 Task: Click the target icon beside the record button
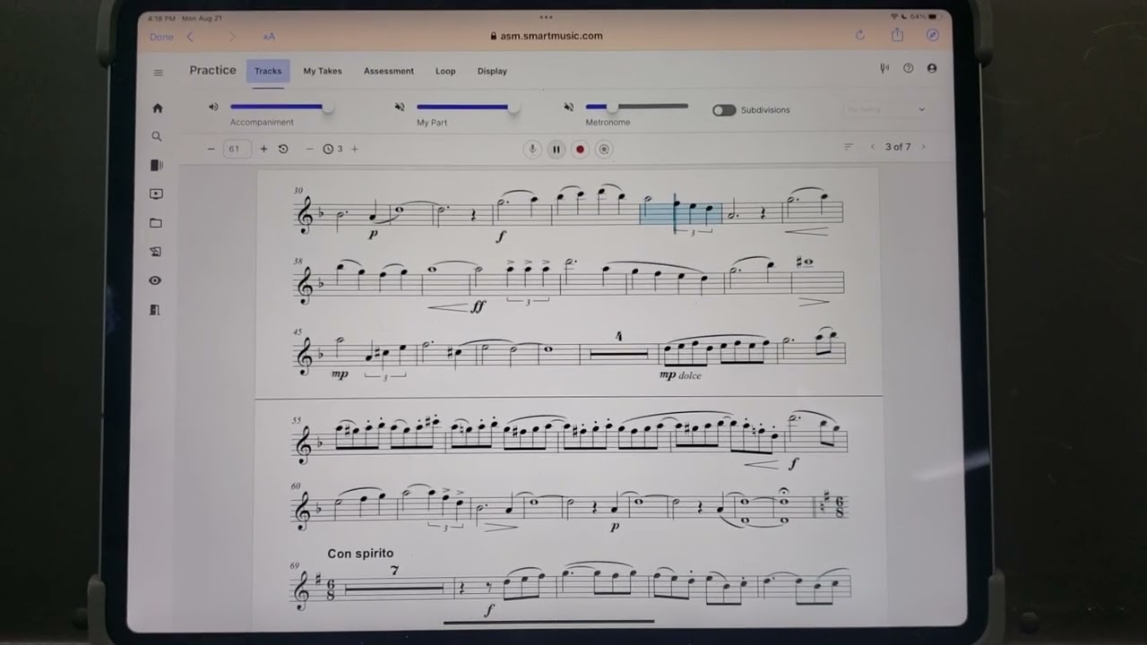604,150
